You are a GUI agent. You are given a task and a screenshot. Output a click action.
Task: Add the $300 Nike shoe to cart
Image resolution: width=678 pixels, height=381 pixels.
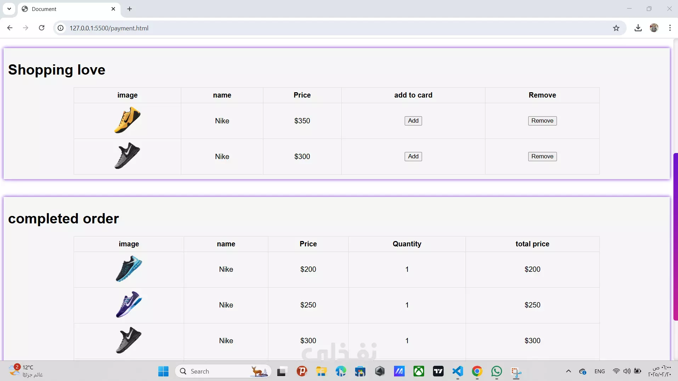413,157
